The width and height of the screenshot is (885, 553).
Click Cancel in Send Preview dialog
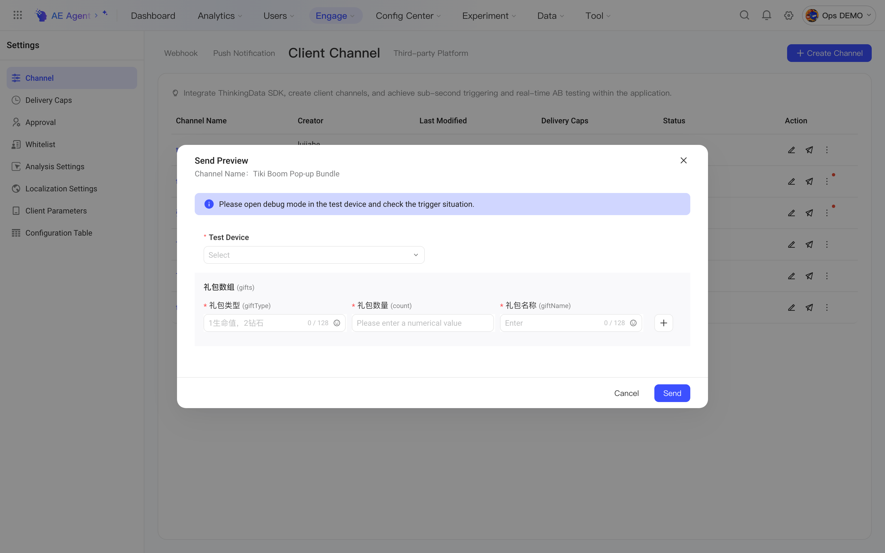(x=626, y=393)
